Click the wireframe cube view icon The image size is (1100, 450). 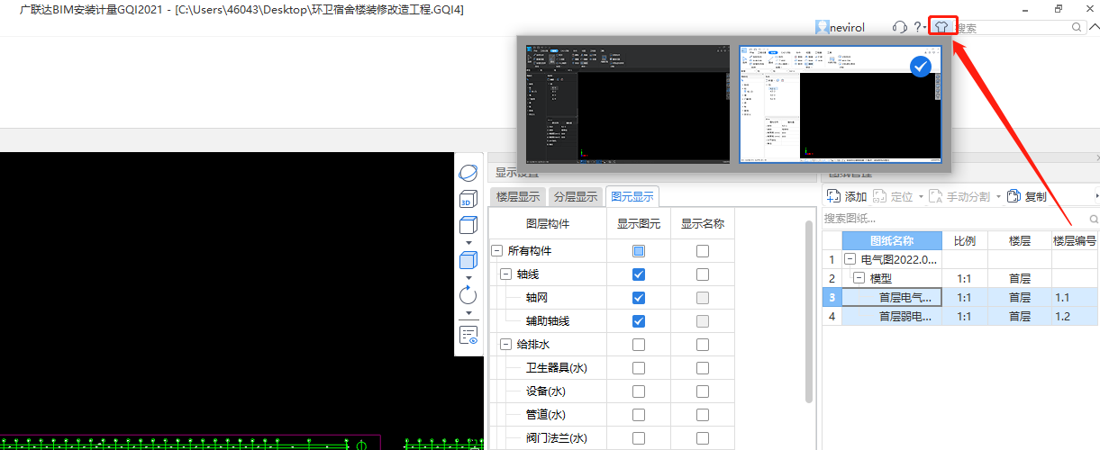468,226
